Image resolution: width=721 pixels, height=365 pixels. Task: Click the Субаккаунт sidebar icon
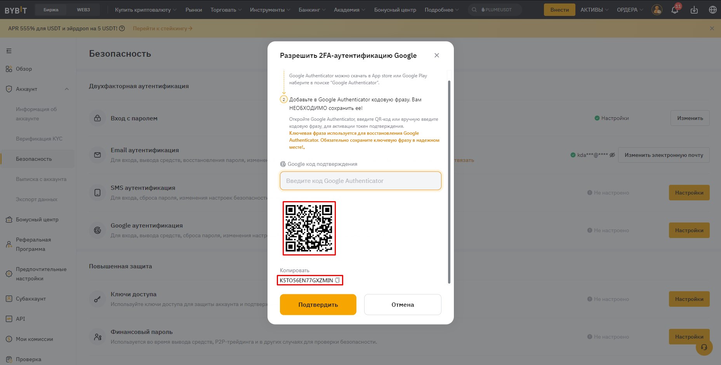pyautogui.click(x=9, y=299)
